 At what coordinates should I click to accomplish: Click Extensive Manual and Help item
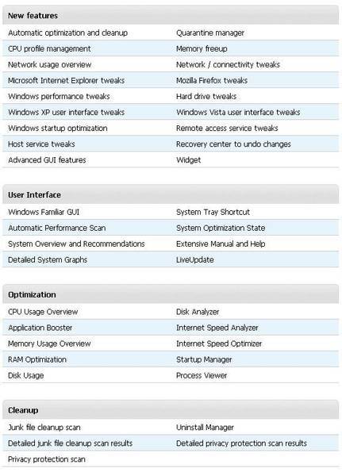click(x=221, y=244)
